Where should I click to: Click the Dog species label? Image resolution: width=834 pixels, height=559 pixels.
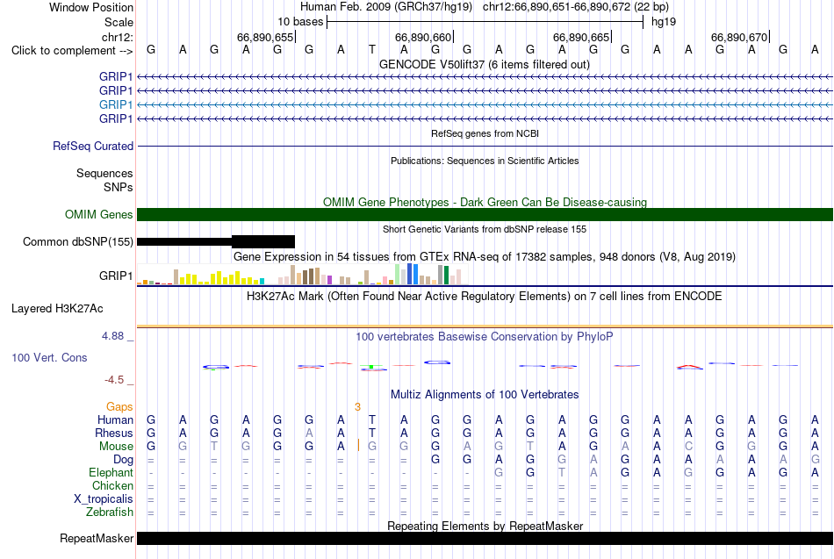pos(123,460)
